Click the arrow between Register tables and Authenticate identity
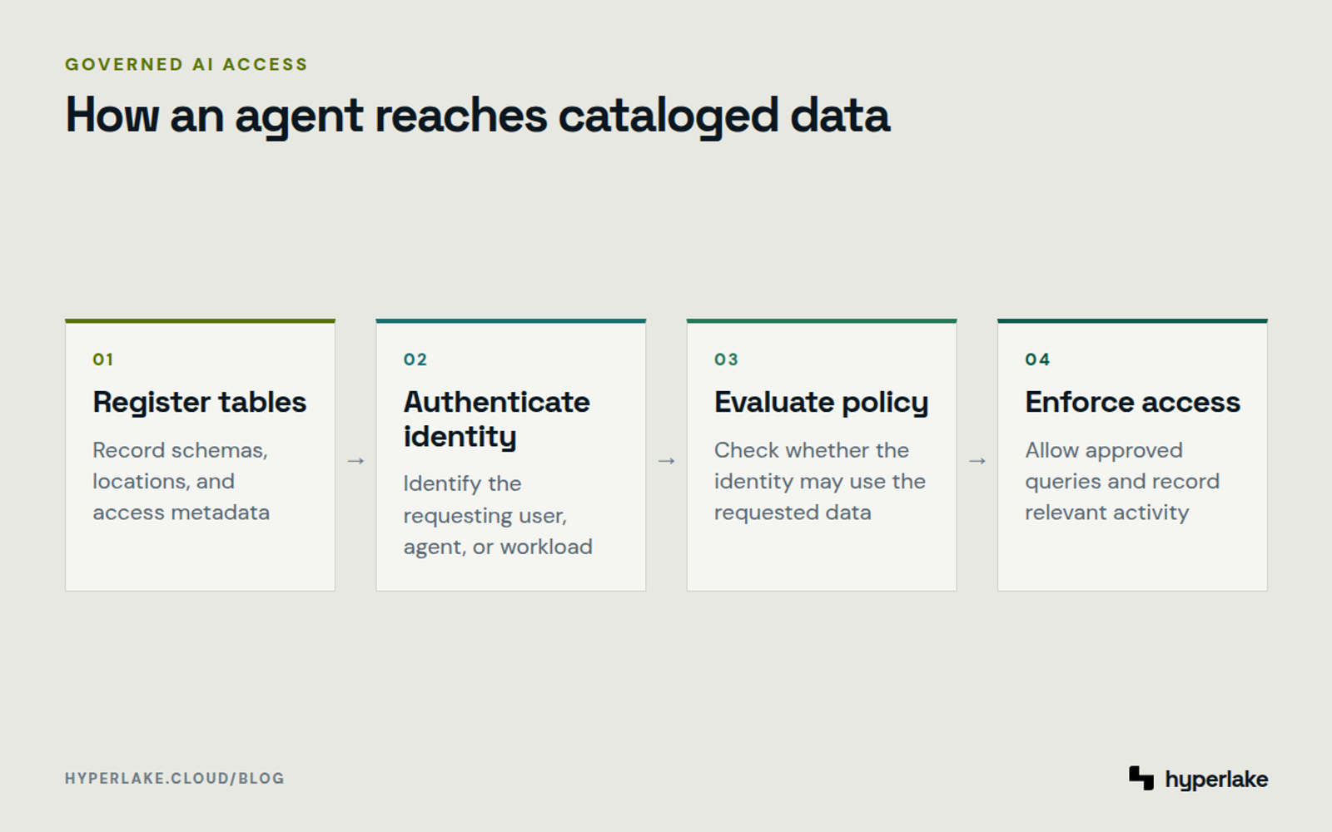This screenshot has width=1332, height=832. tap(355, 461)
